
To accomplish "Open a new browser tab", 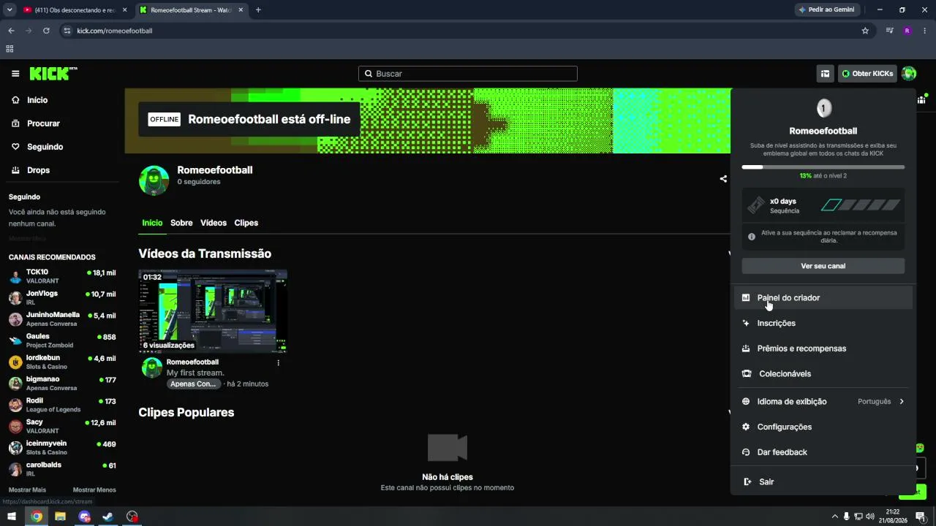I will coord(258,10).
